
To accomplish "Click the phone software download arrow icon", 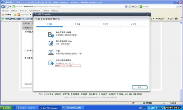I will [x=51, y=63].
